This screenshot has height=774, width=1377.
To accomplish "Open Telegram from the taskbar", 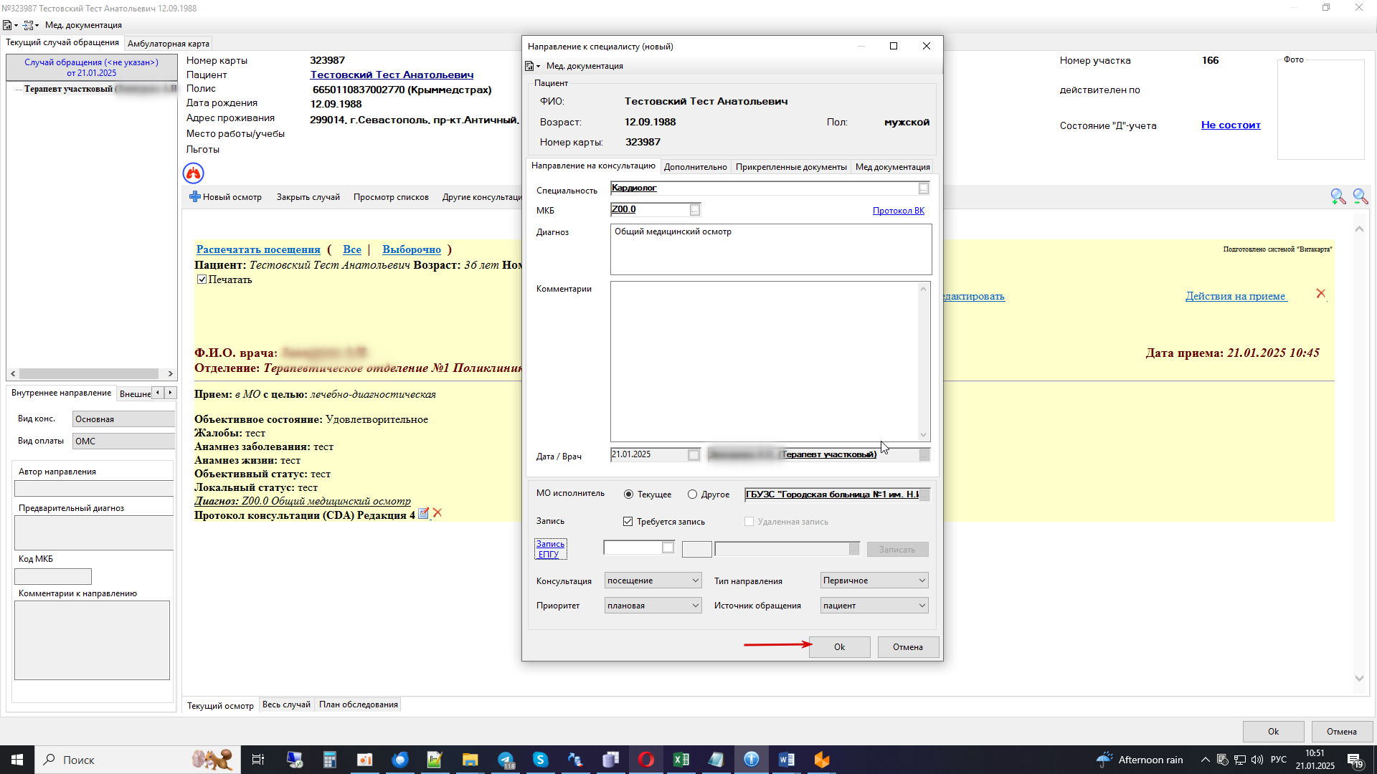I will click(x=506, y=760).
